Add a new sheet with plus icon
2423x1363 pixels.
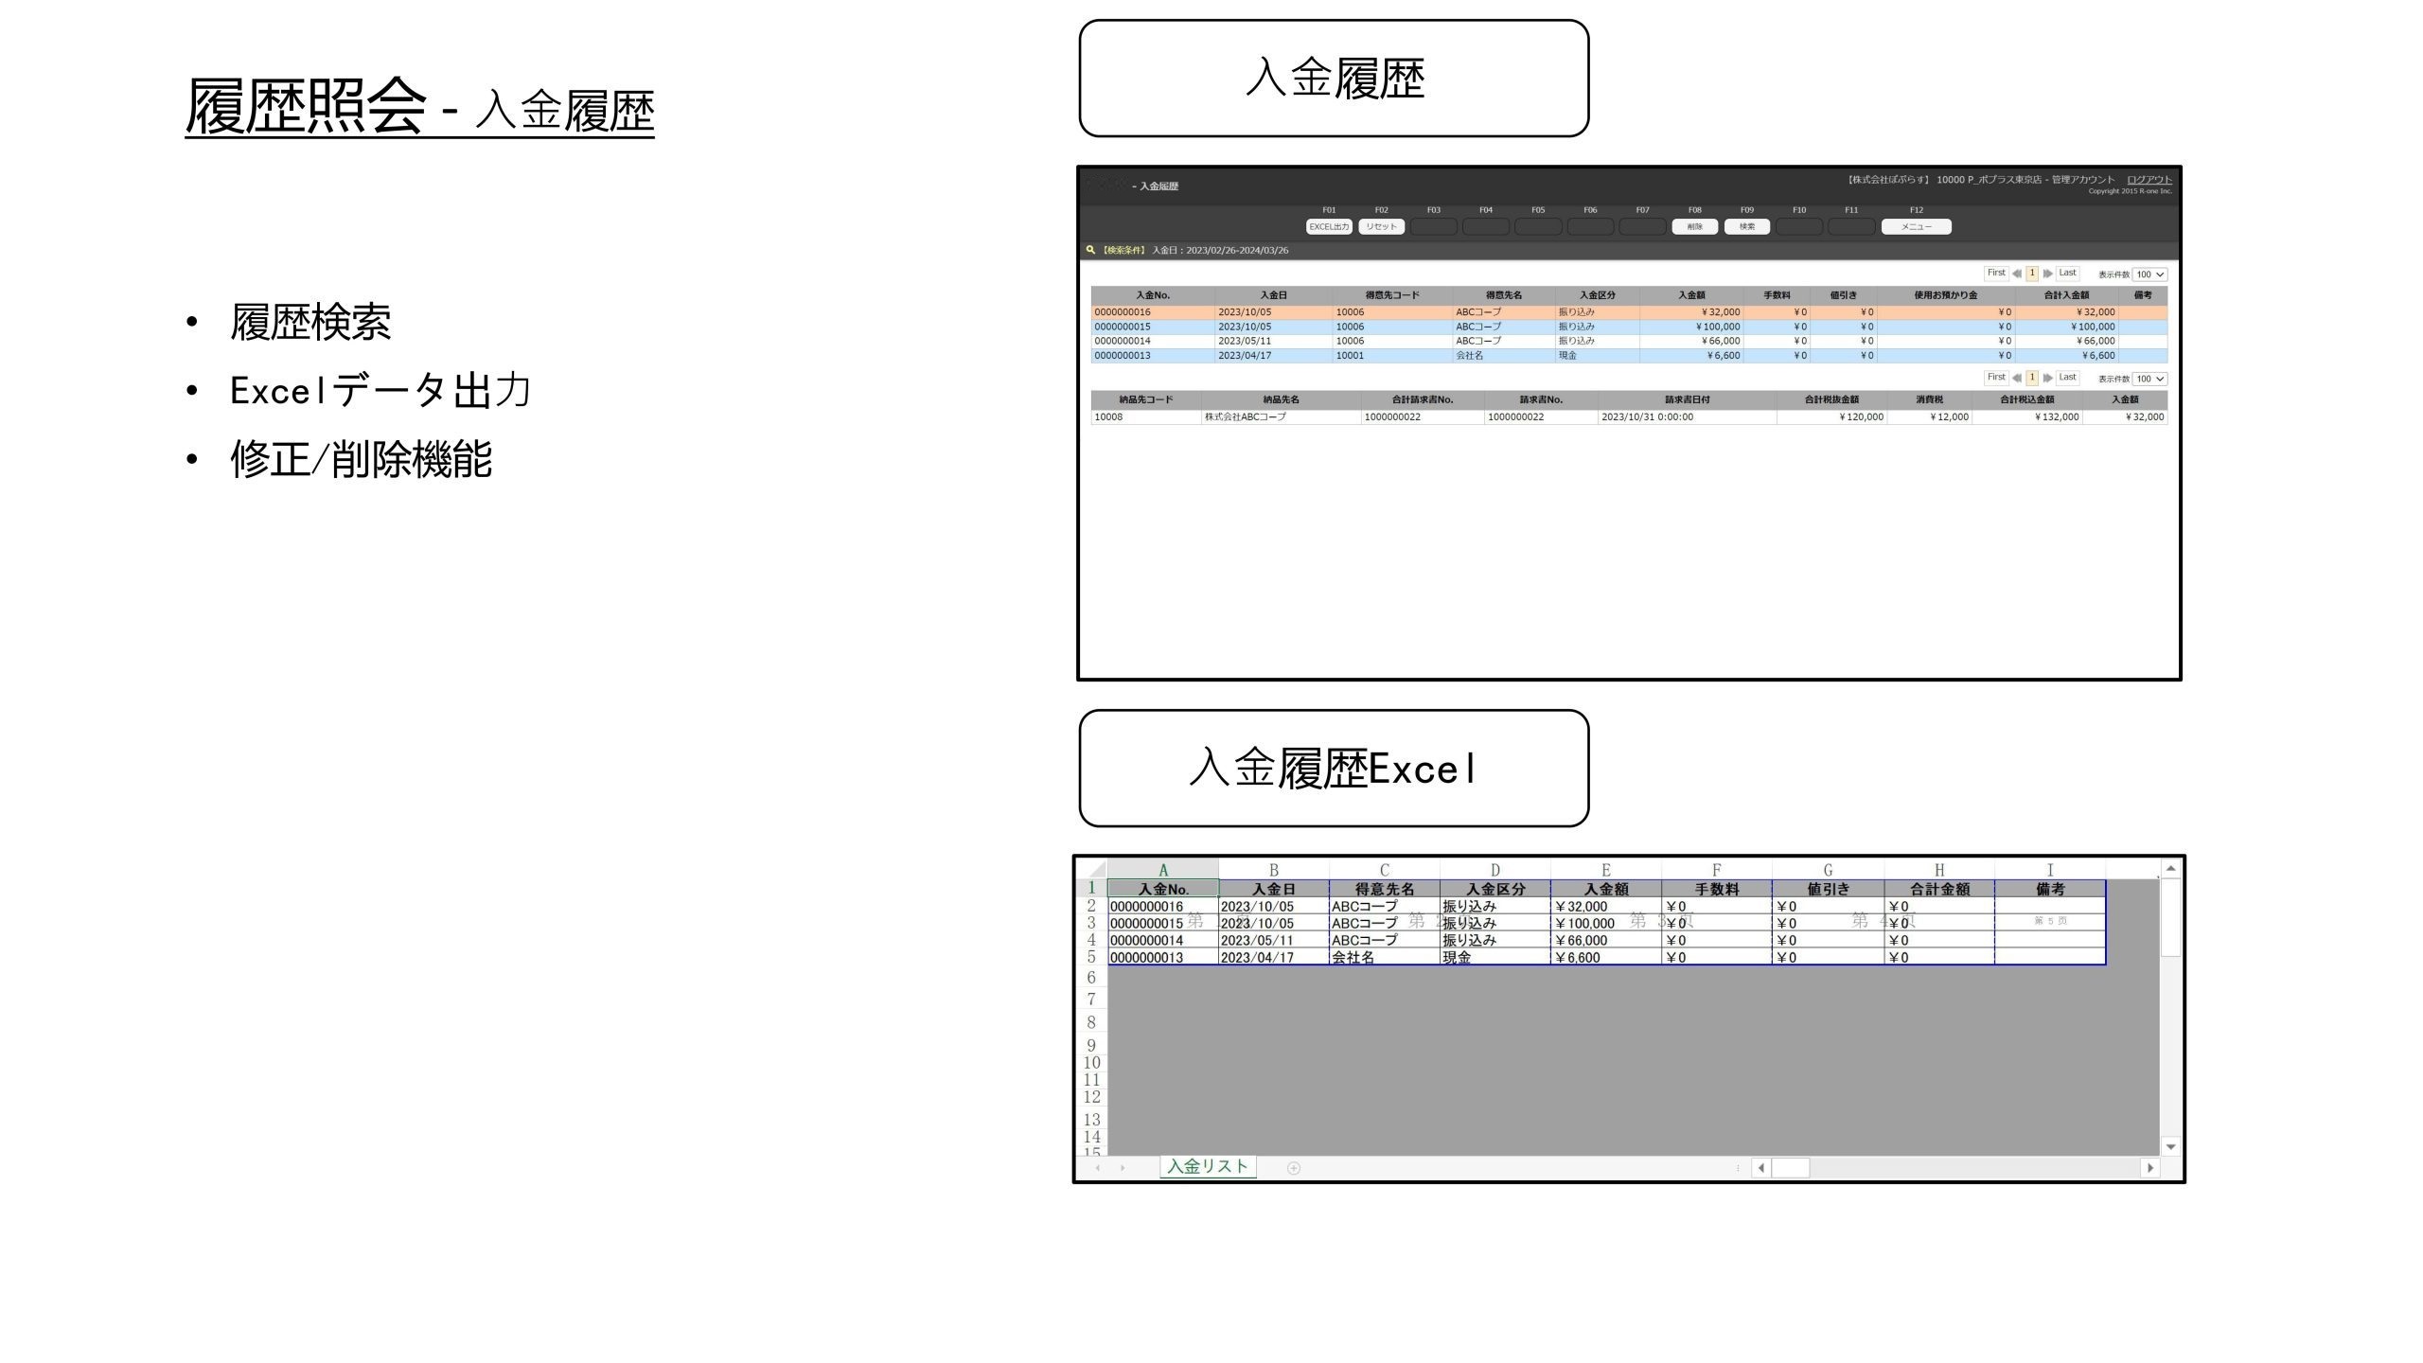coord(1294,1168)
